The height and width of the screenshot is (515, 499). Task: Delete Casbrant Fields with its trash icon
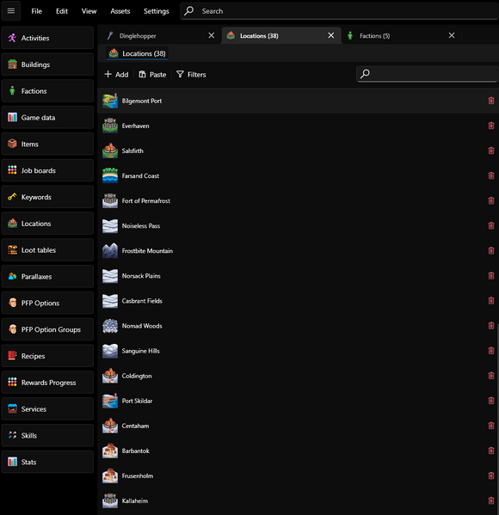click(491, 301)
